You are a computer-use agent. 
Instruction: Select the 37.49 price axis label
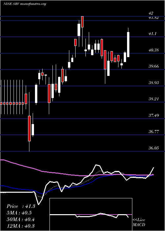point(153,115)
